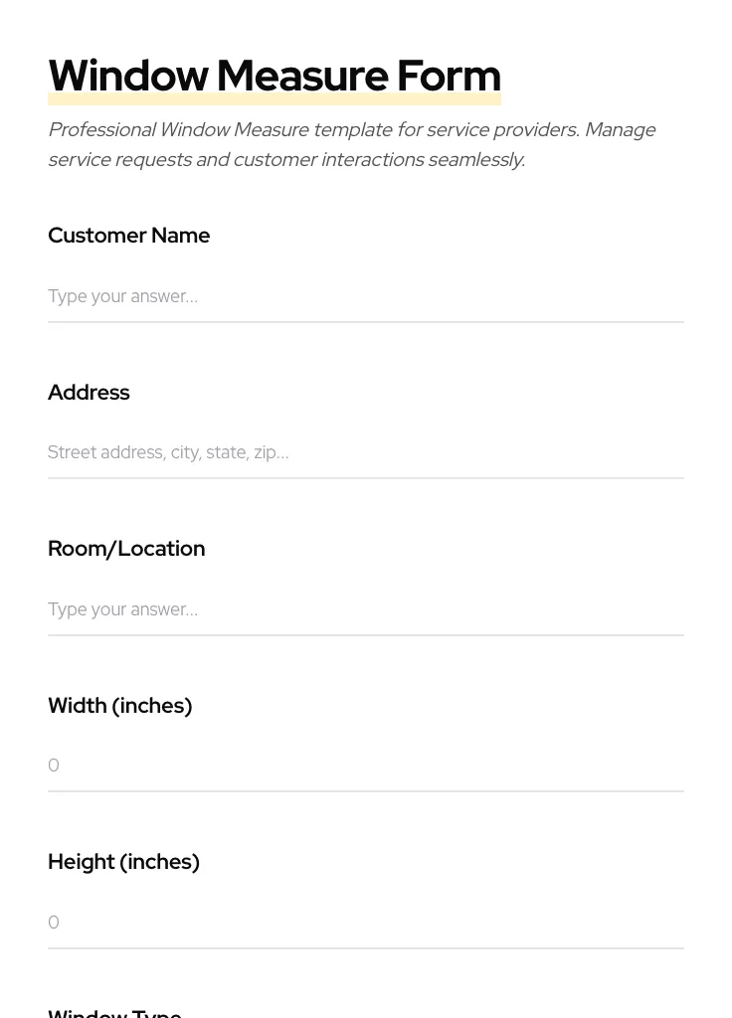This screenshot has height=1018, width=732.
Task: Click the word "Window" in the title
Action: (x=127, y=77)
